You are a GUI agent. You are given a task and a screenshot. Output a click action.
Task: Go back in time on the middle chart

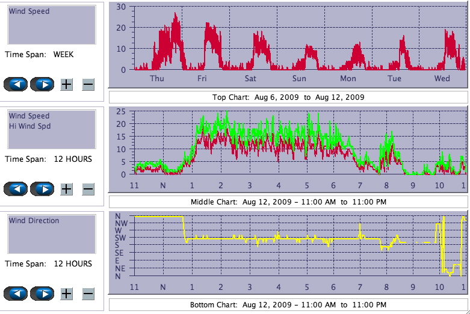(x=16, y=189)
